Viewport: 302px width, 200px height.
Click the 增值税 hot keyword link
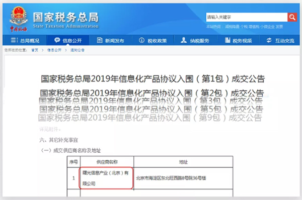(254, 27)
